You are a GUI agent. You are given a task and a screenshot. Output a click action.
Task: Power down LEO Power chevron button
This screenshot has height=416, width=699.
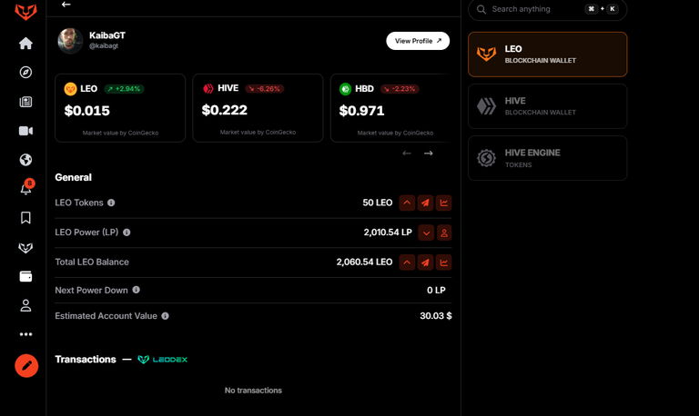pos(426,233)
